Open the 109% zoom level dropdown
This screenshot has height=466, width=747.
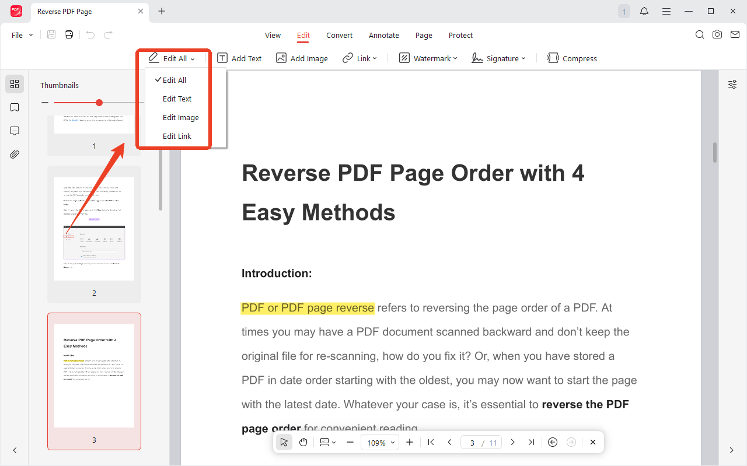380,443
